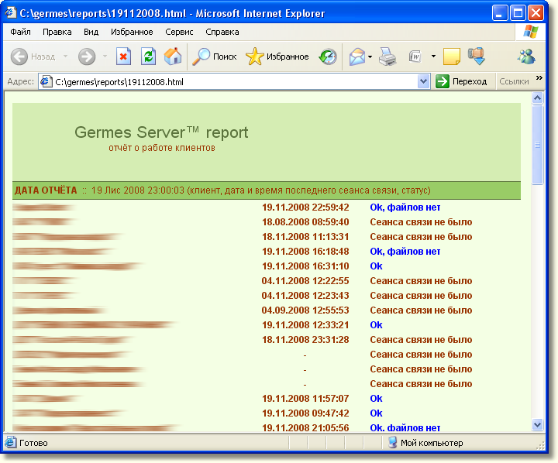Open the Избранное menu

pyautogui.click(x=132, y=32)
